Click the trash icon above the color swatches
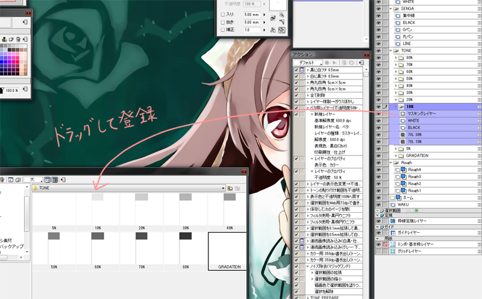 pos(18,39)
